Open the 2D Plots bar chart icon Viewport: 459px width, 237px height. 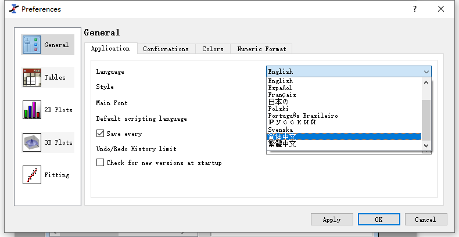(x=32, y=110)
